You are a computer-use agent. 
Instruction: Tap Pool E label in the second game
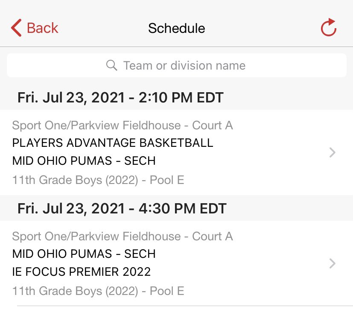[167, 291]
